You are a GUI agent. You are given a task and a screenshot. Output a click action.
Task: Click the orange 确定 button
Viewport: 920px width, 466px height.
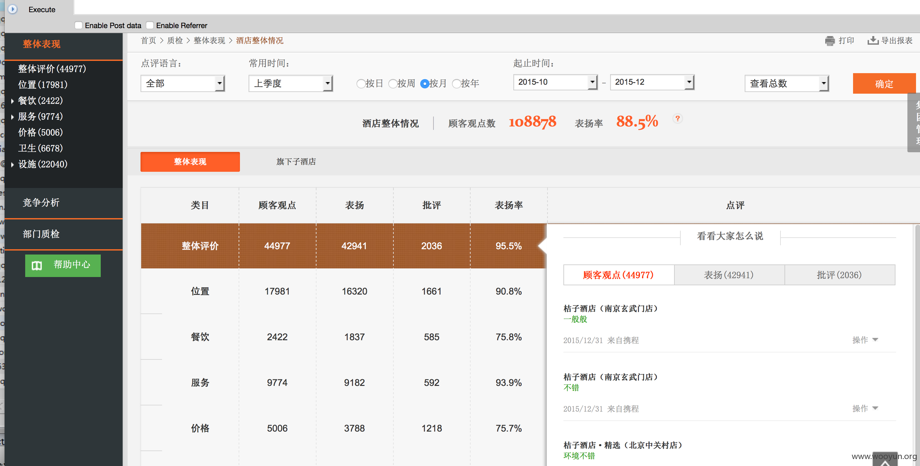[884, 84]
